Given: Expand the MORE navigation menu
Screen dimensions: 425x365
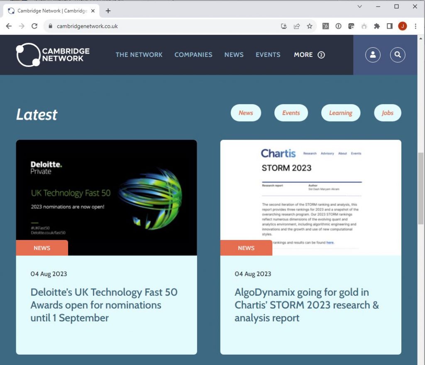Looking at the screenshot, I should (x=309, y=55).
